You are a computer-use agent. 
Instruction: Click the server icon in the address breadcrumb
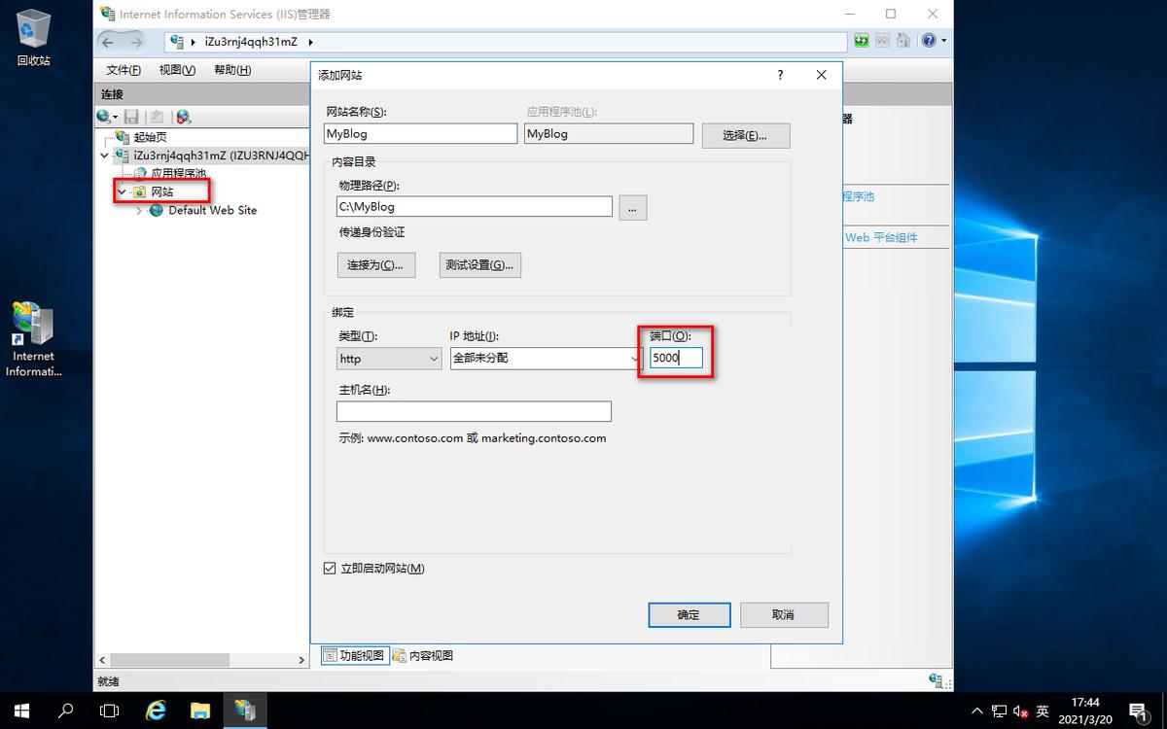click(x=176, y=42)
